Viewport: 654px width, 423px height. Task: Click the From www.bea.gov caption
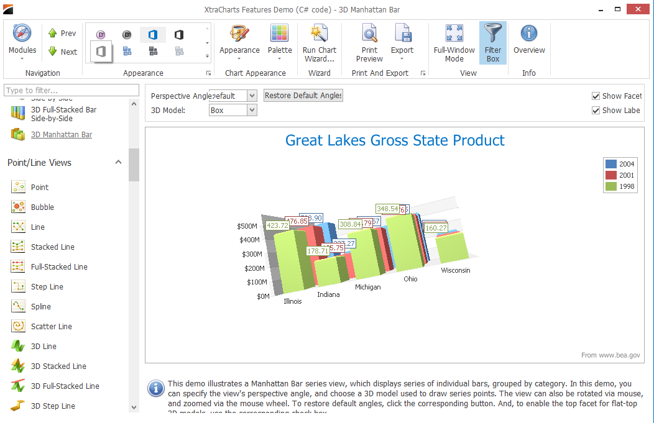(610, 355)
